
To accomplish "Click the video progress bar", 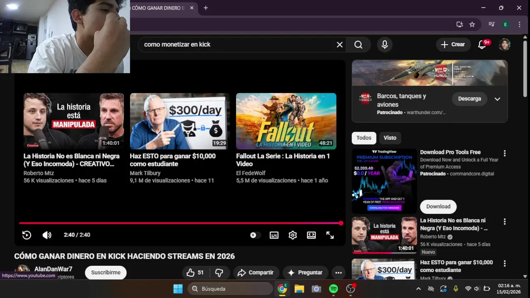I will [180, 223].
